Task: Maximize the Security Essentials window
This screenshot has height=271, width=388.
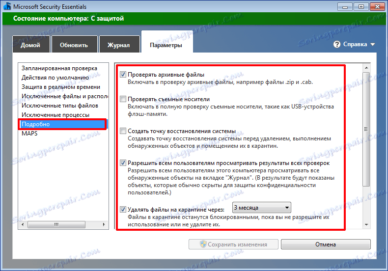Action: (361, 7)
